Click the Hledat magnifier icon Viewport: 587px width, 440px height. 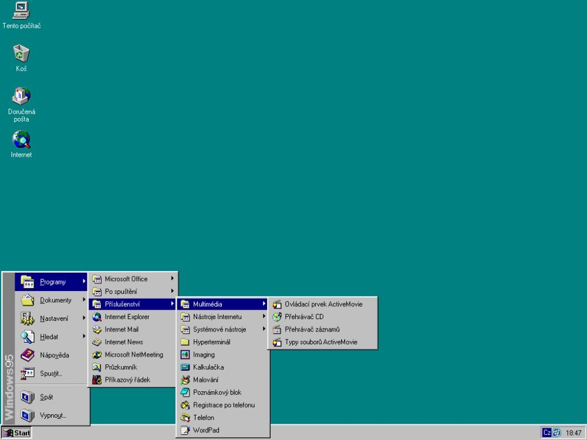click(28, 337)
